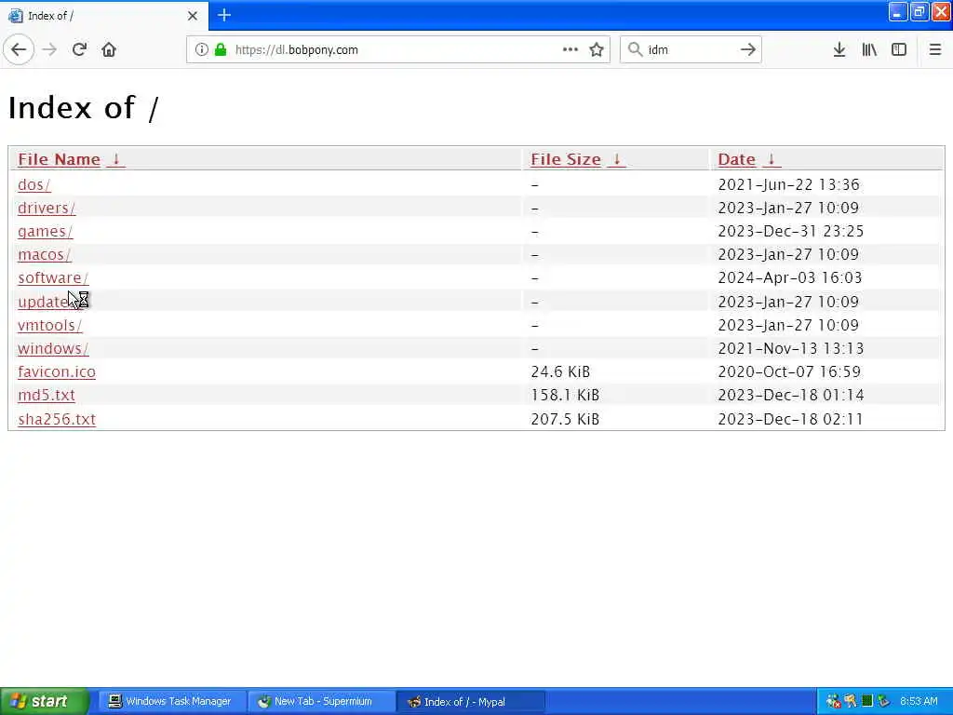Open the windows/ folder
The height and width of the screenshot is (715, 953).
53,348
